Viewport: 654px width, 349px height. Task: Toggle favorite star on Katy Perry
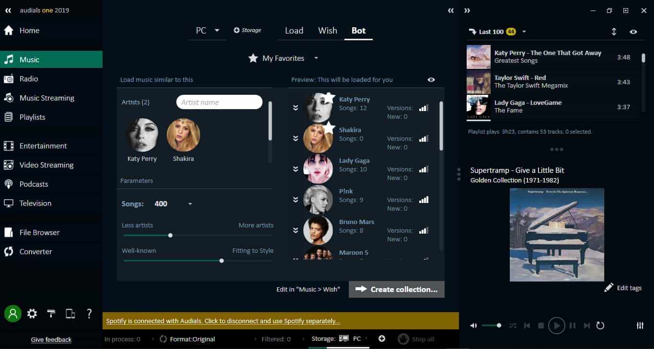pos(330,98)
